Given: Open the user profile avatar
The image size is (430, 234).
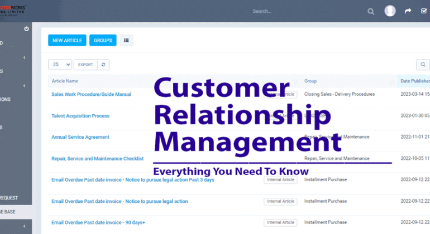Looking at the screenshot, I should tap(390, 11).
